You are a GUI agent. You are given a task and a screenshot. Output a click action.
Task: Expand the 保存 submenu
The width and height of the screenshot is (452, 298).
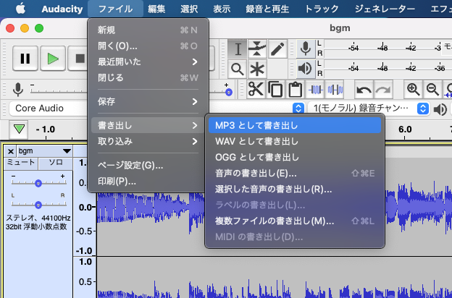(148, 101)
